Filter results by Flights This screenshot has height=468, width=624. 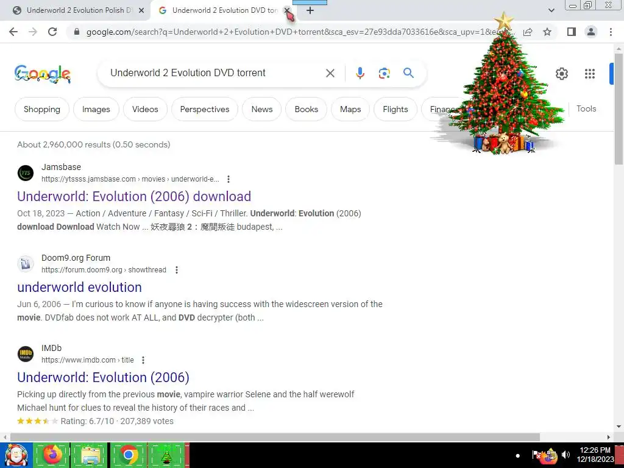(x=395, y=110)
